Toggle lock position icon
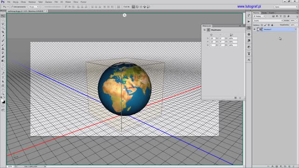The height and width of the screenshot is (168, 299). (269, 25)
